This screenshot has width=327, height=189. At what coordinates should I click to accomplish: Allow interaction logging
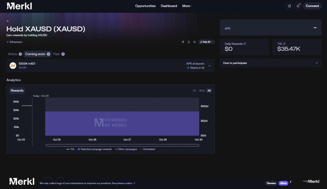(283, 183)
